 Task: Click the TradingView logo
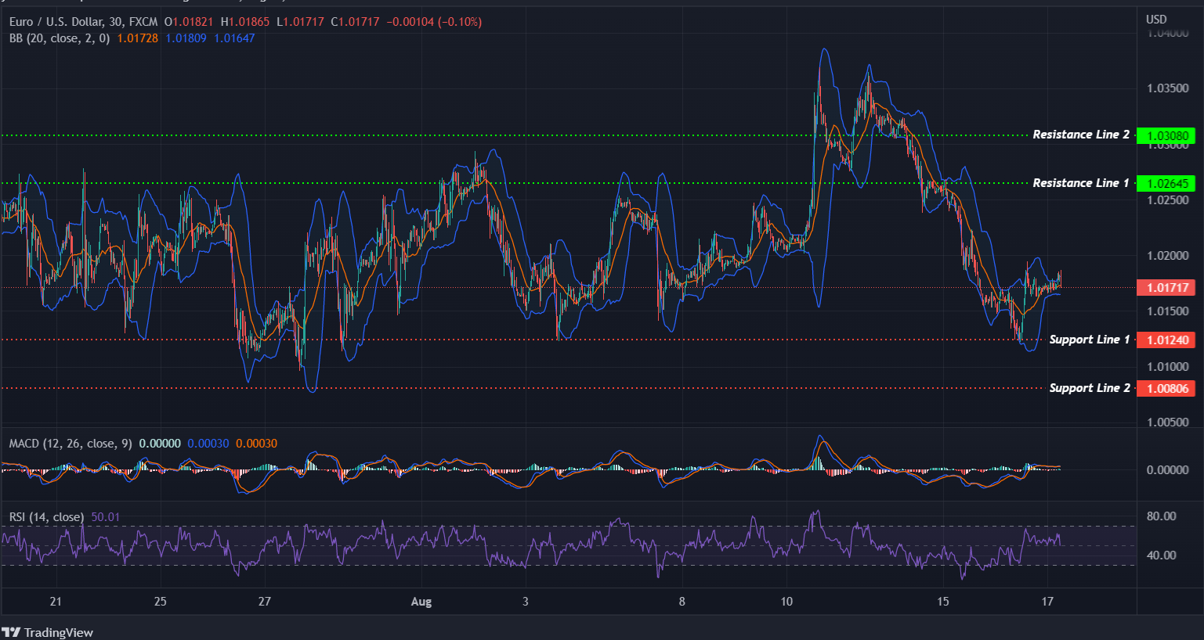pos(49,632)
